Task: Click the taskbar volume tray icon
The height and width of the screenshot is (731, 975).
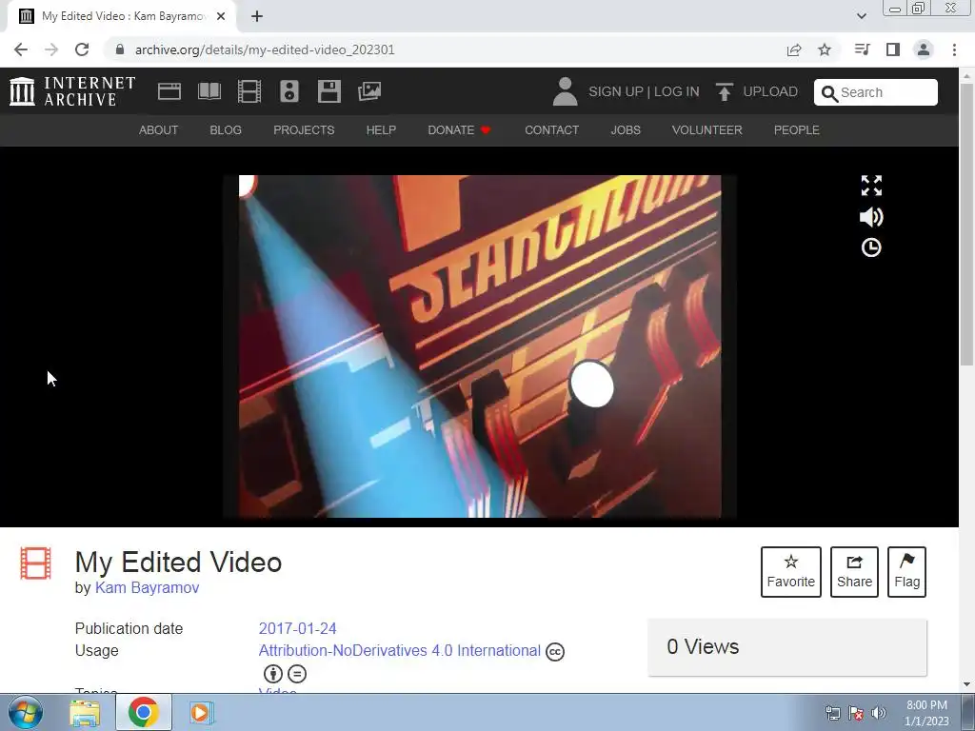Action: (x=879, y=713)
